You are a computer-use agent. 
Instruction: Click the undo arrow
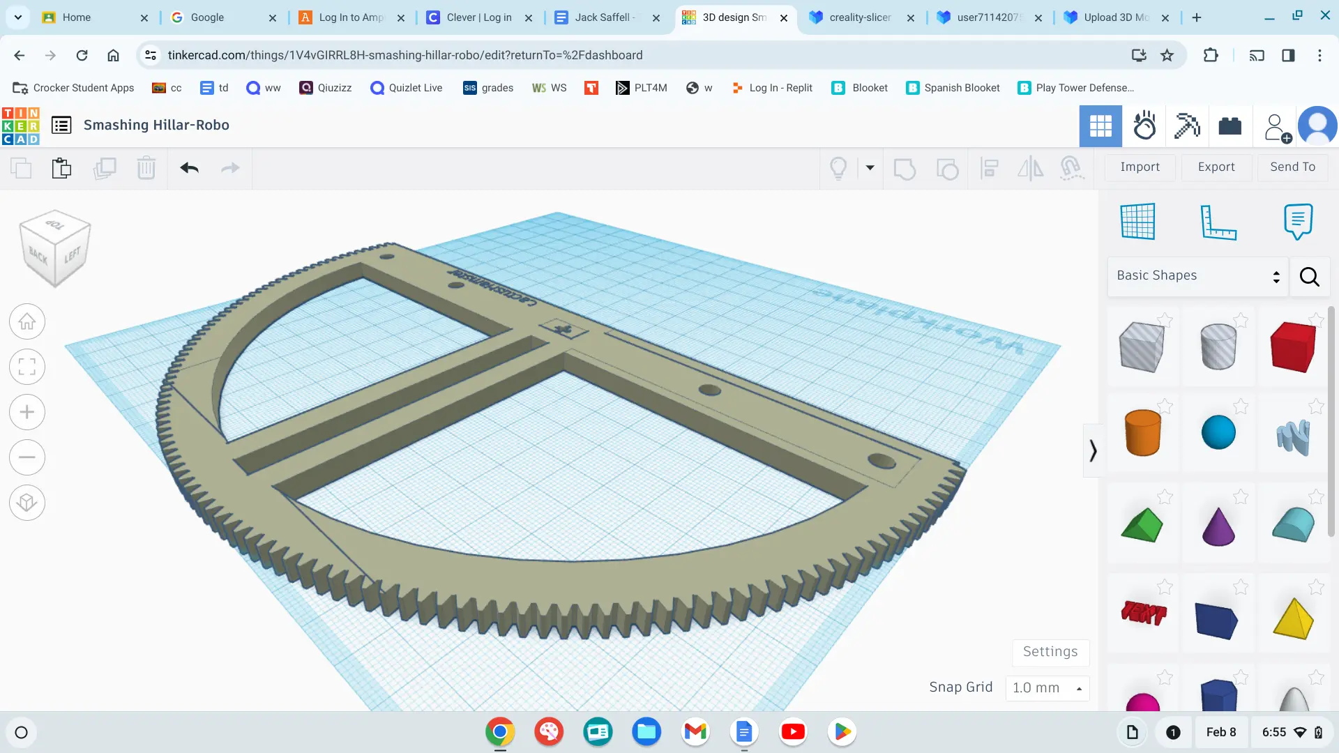pyautogui.click(x=189, y=168)
